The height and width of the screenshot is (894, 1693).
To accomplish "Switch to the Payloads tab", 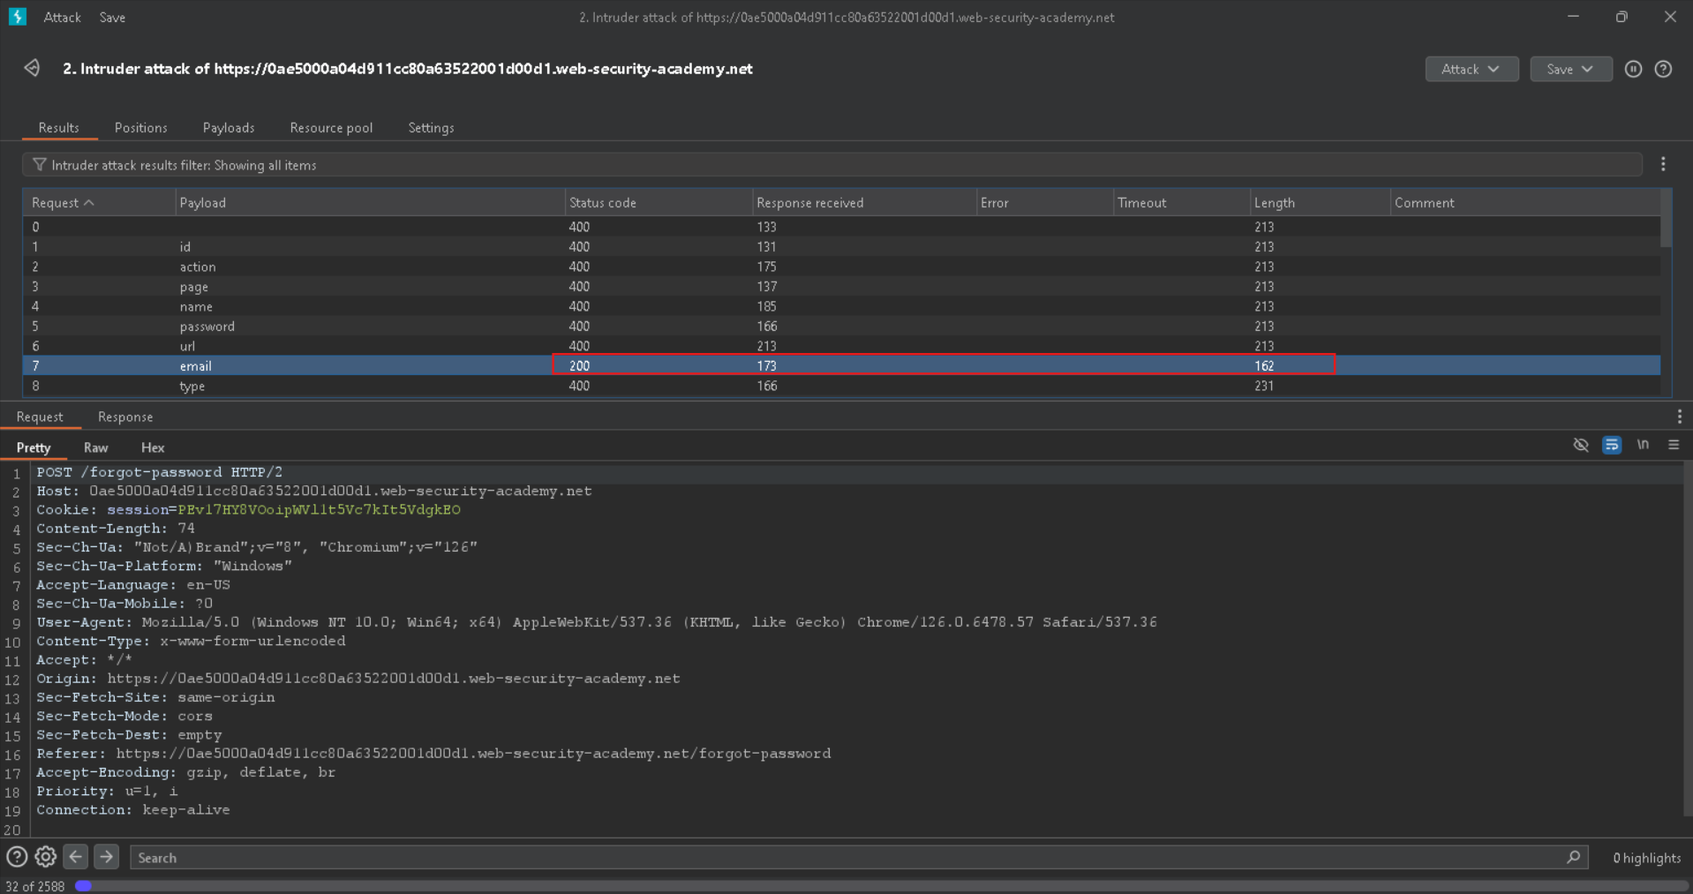I will [228, 128].
